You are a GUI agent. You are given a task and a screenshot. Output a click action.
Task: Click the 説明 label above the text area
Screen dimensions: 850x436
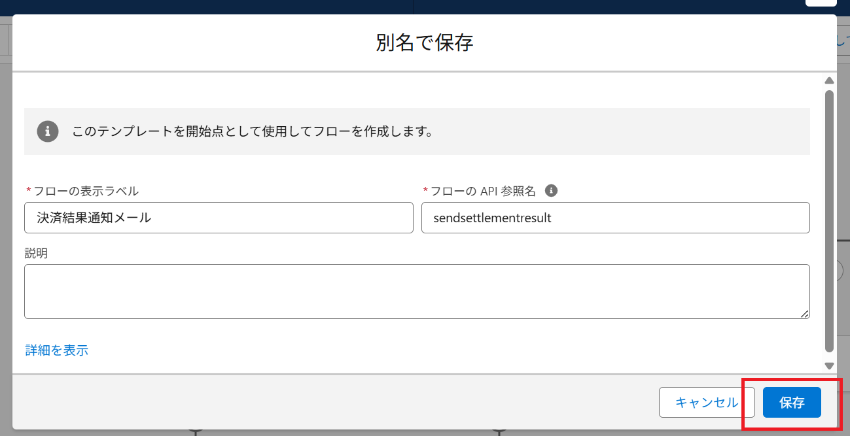click(36, 253)
